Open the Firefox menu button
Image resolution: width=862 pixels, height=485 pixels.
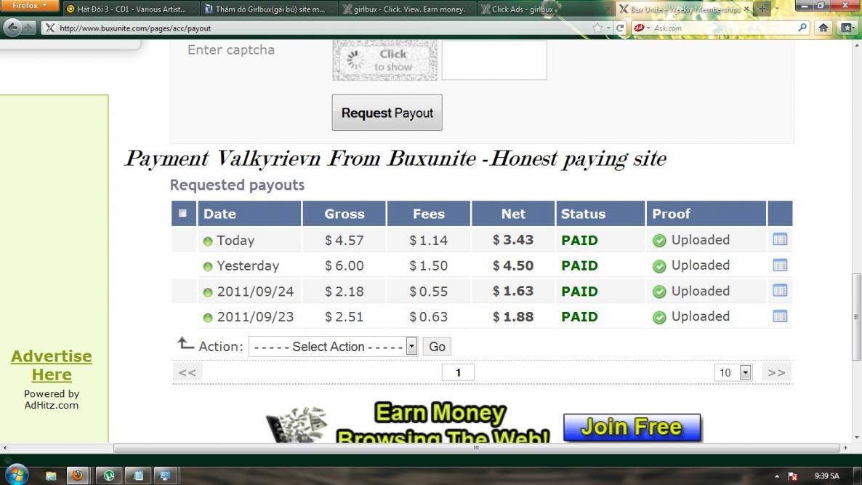[30, 6]
